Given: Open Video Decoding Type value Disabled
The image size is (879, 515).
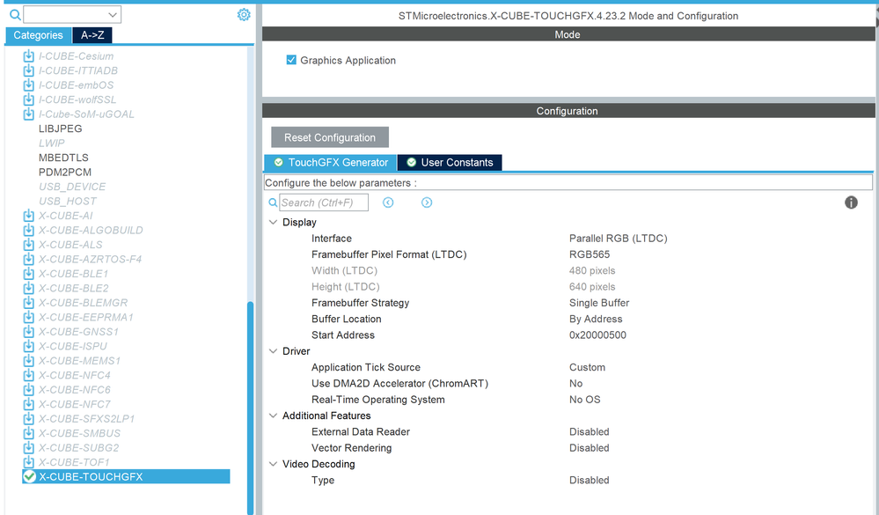Looking at the screenshot, I should click(x=590, y=480).
